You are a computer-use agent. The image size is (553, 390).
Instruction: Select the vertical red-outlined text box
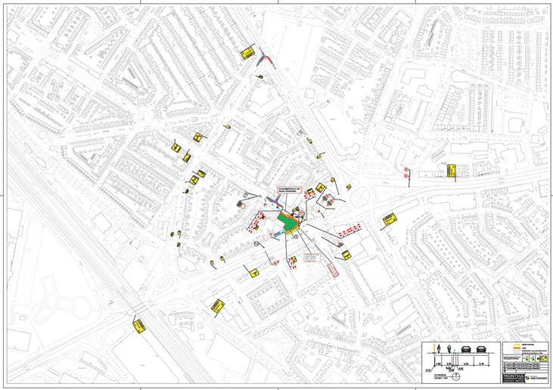pyautogui.click(x=332, y=271)
